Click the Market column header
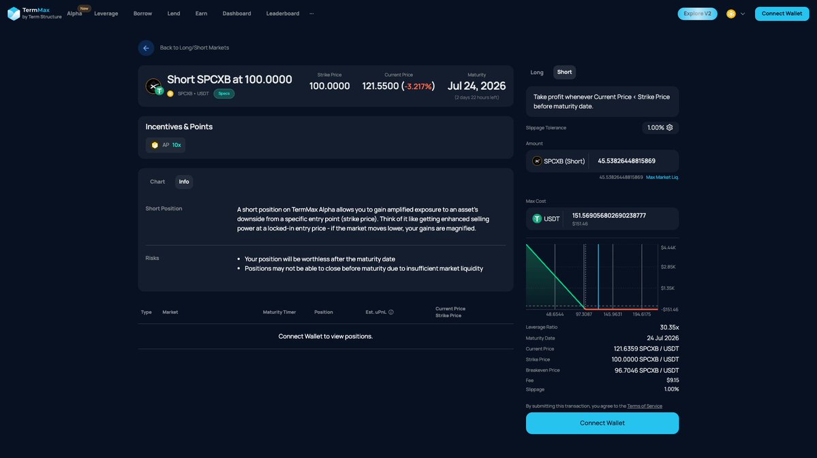Image resolution: width=817 pixels, height=458 pixels. [x=170, y=312]
